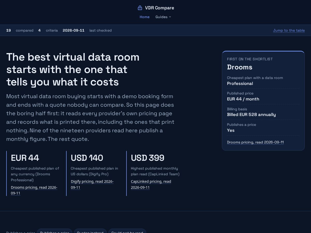Click the 'Yes' publishes a price value

[x=231, y=130]
